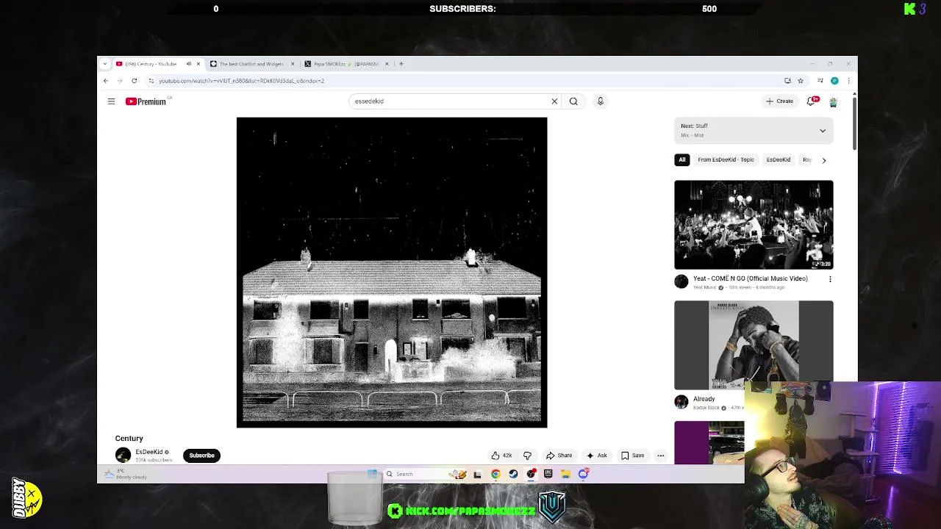Close the Century - YouTube tab
Viewport: 941px width, 529px height.
click(198, 64)
